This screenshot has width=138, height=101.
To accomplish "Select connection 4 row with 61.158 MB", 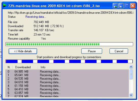I will pyautogui.click(x=67, y=86).
